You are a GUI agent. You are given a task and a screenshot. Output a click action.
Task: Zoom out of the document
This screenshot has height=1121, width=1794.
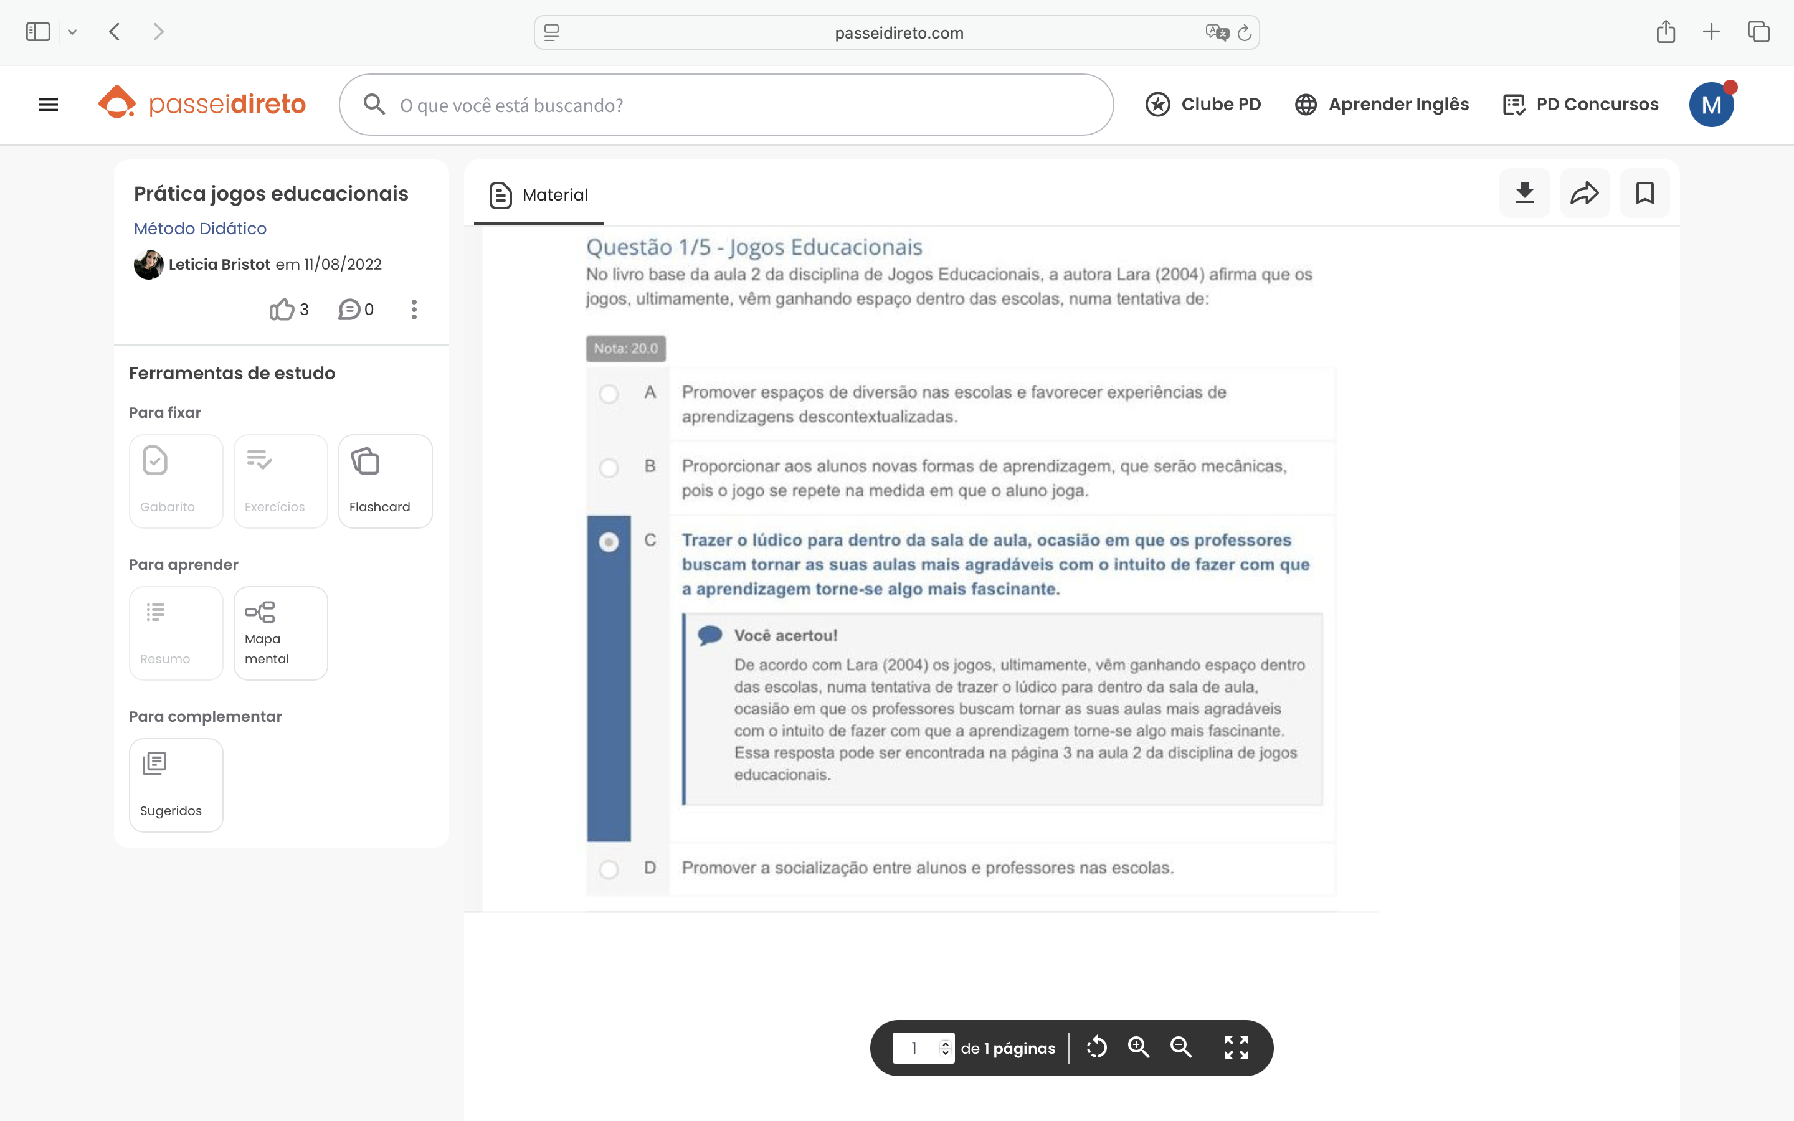[1181, 1048]
